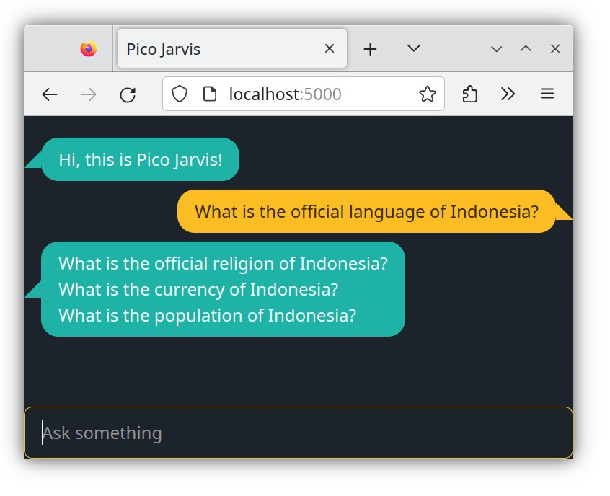Click 'What is the currency of Indonesia?'

(198, 289)
